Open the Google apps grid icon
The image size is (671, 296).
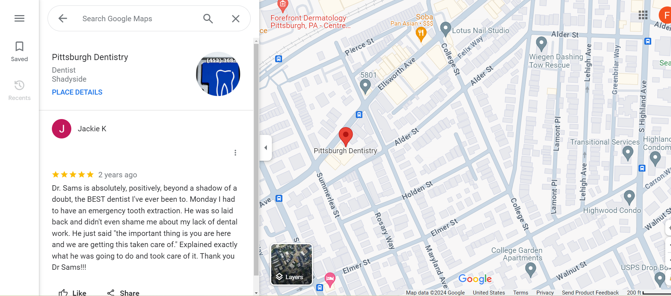click(643, 15)
